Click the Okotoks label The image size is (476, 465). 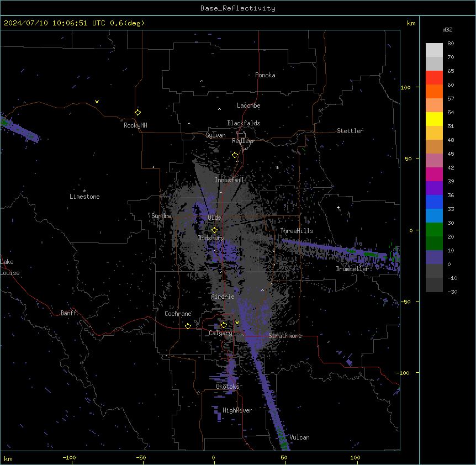(228, 387)
